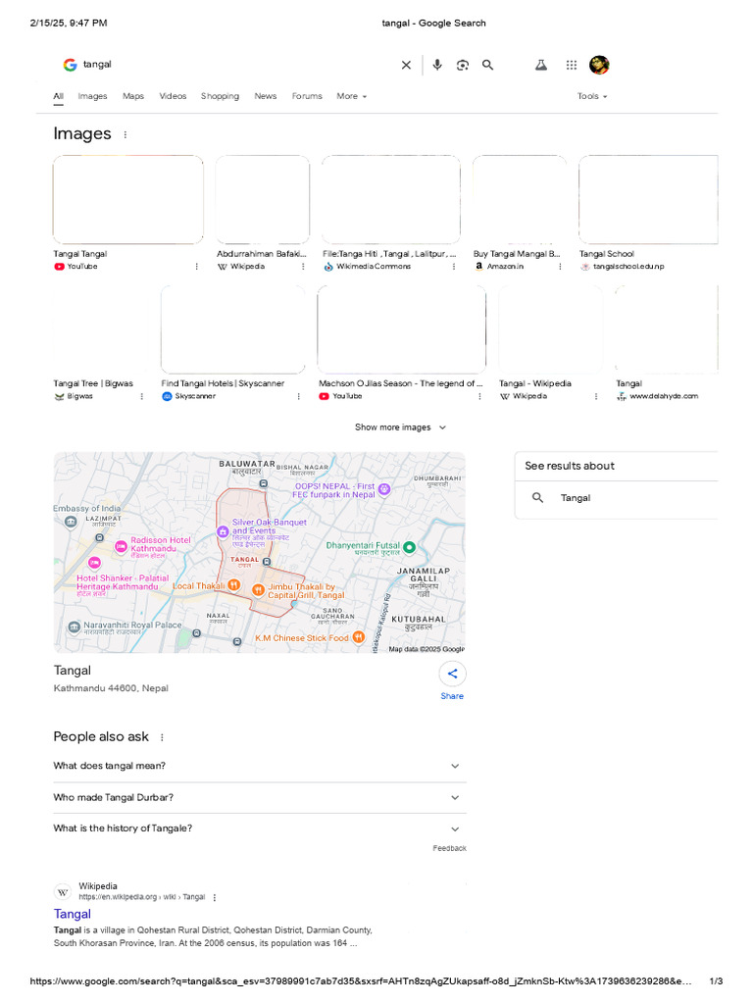Open options for Abdurrahiman Bafaki Wikipedia image
The width and height of the screenshot is (753, 1004).
(303, 267)
